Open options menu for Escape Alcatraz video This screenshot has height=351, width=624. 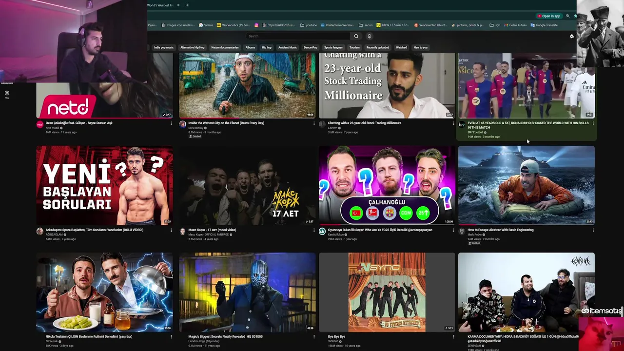(x=593, y=230)
